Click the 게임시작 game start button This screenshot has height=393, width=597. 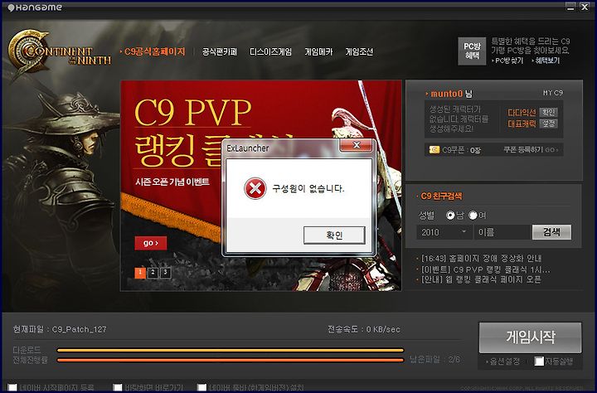coord(530,337)
